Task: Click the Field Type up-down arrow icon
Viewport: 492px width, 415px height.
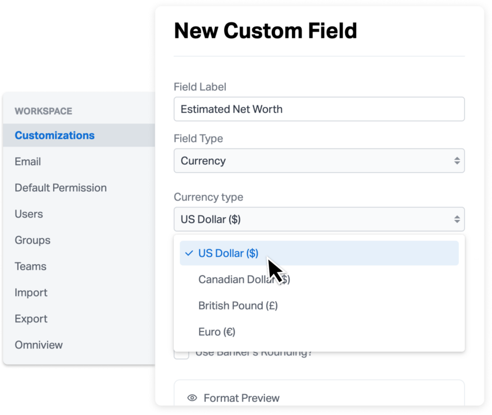Action: pyautogui.click(x=457, y=161)
